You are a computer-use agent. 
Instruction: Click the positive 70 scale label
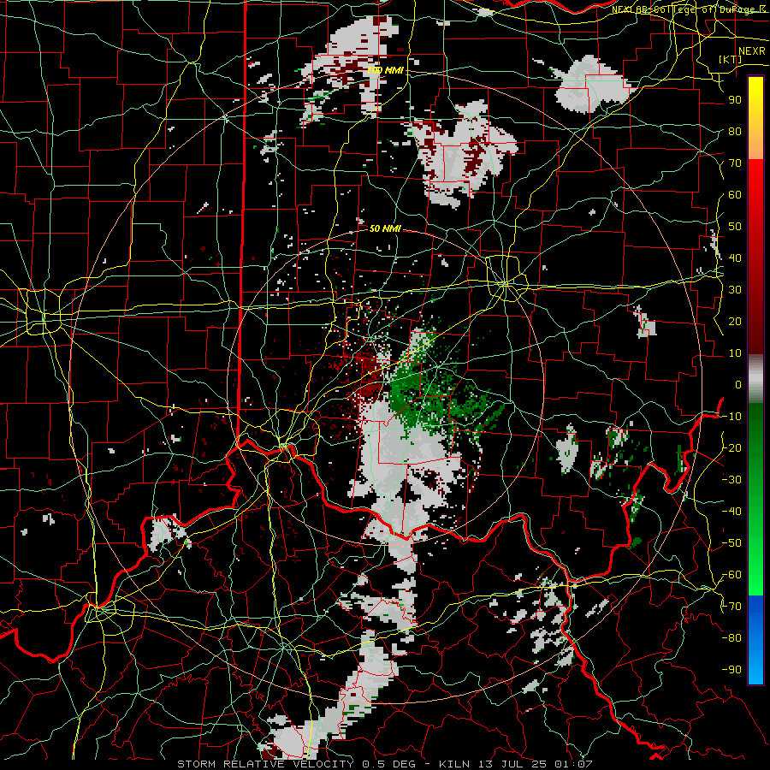click(x=735, y=163)
